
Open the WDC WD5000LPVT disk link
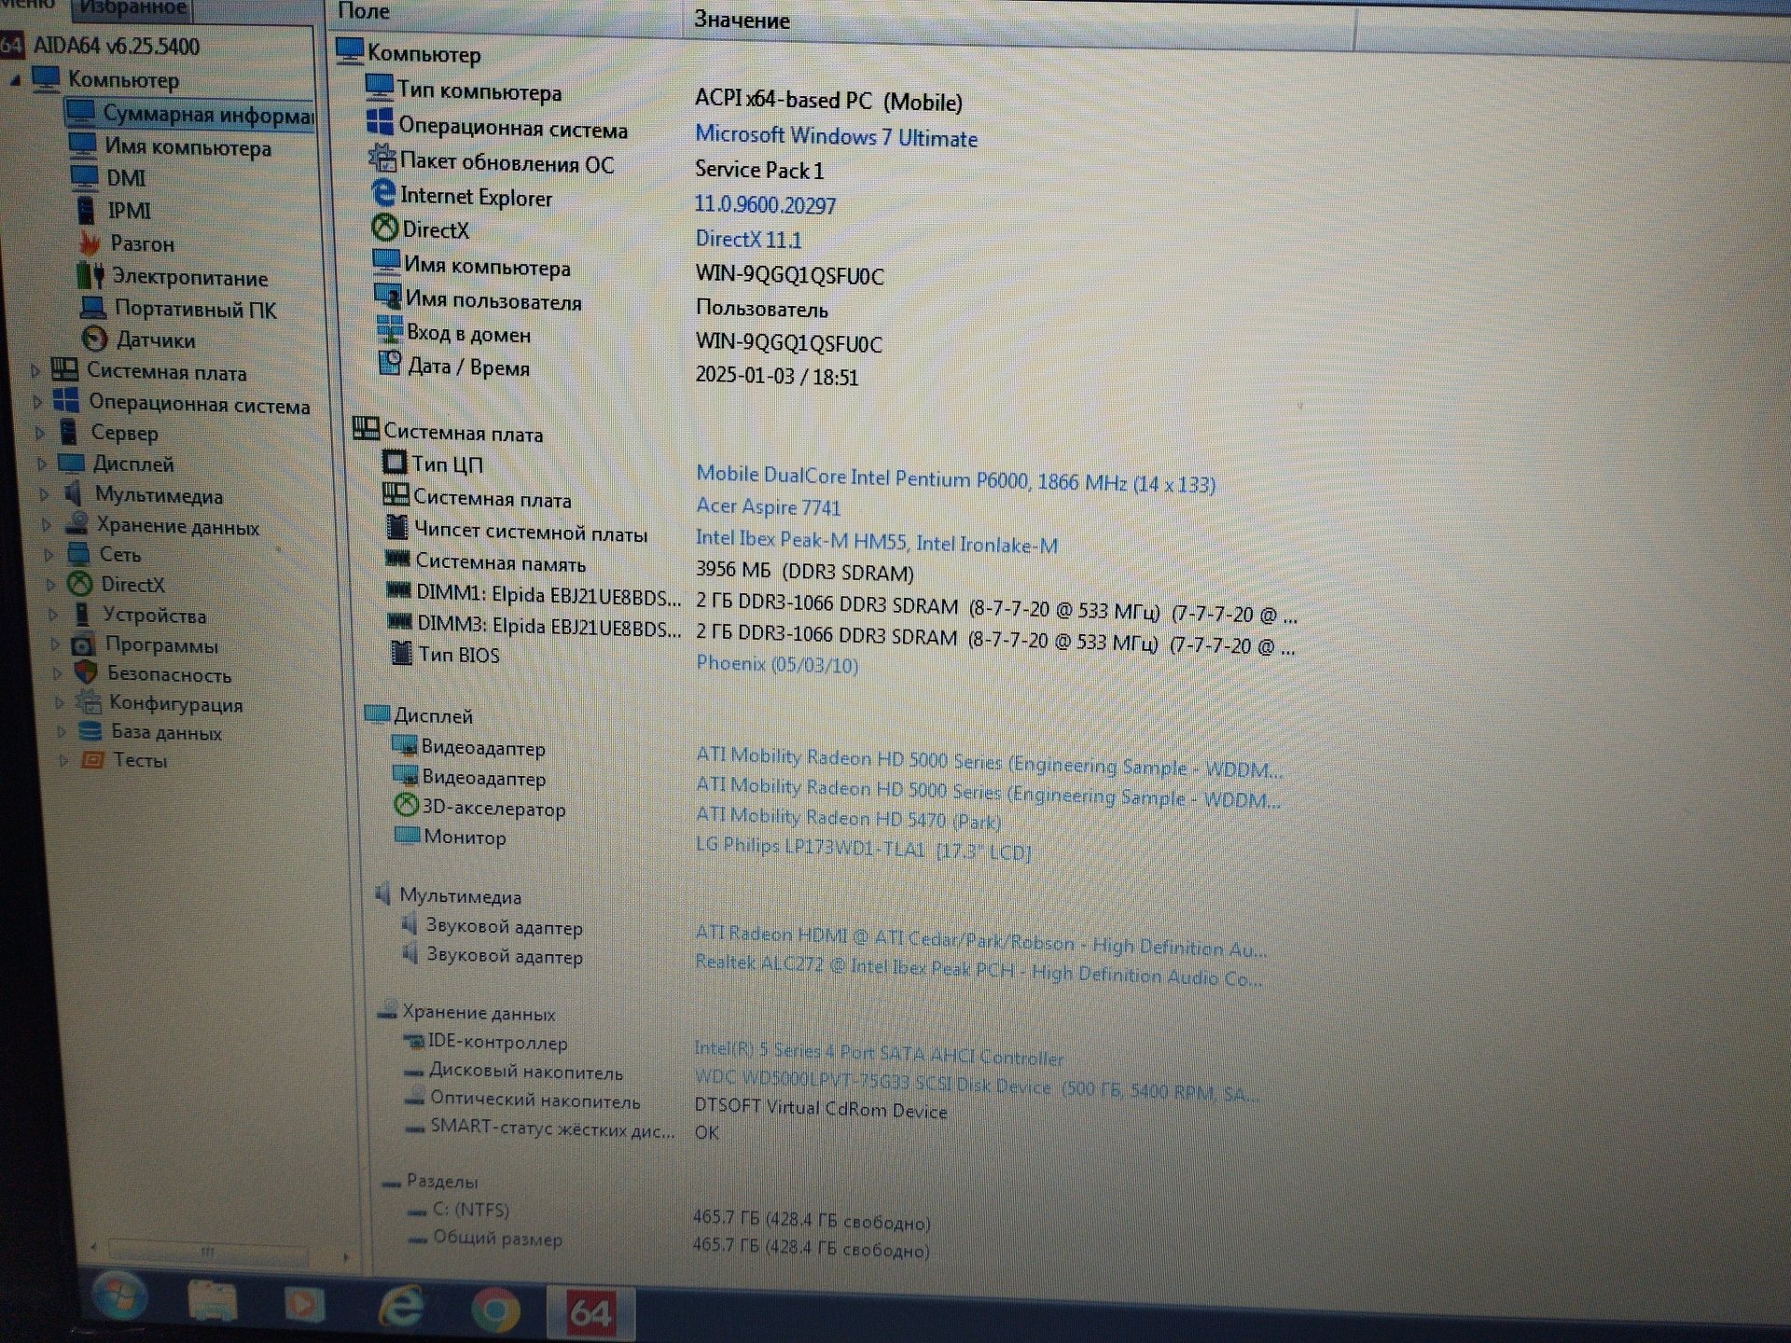(976, 1086)
